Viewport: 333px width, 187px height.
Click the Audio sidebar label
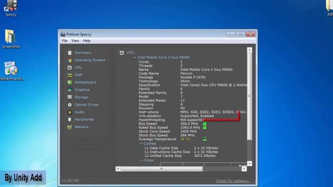[x=80, y=112]
